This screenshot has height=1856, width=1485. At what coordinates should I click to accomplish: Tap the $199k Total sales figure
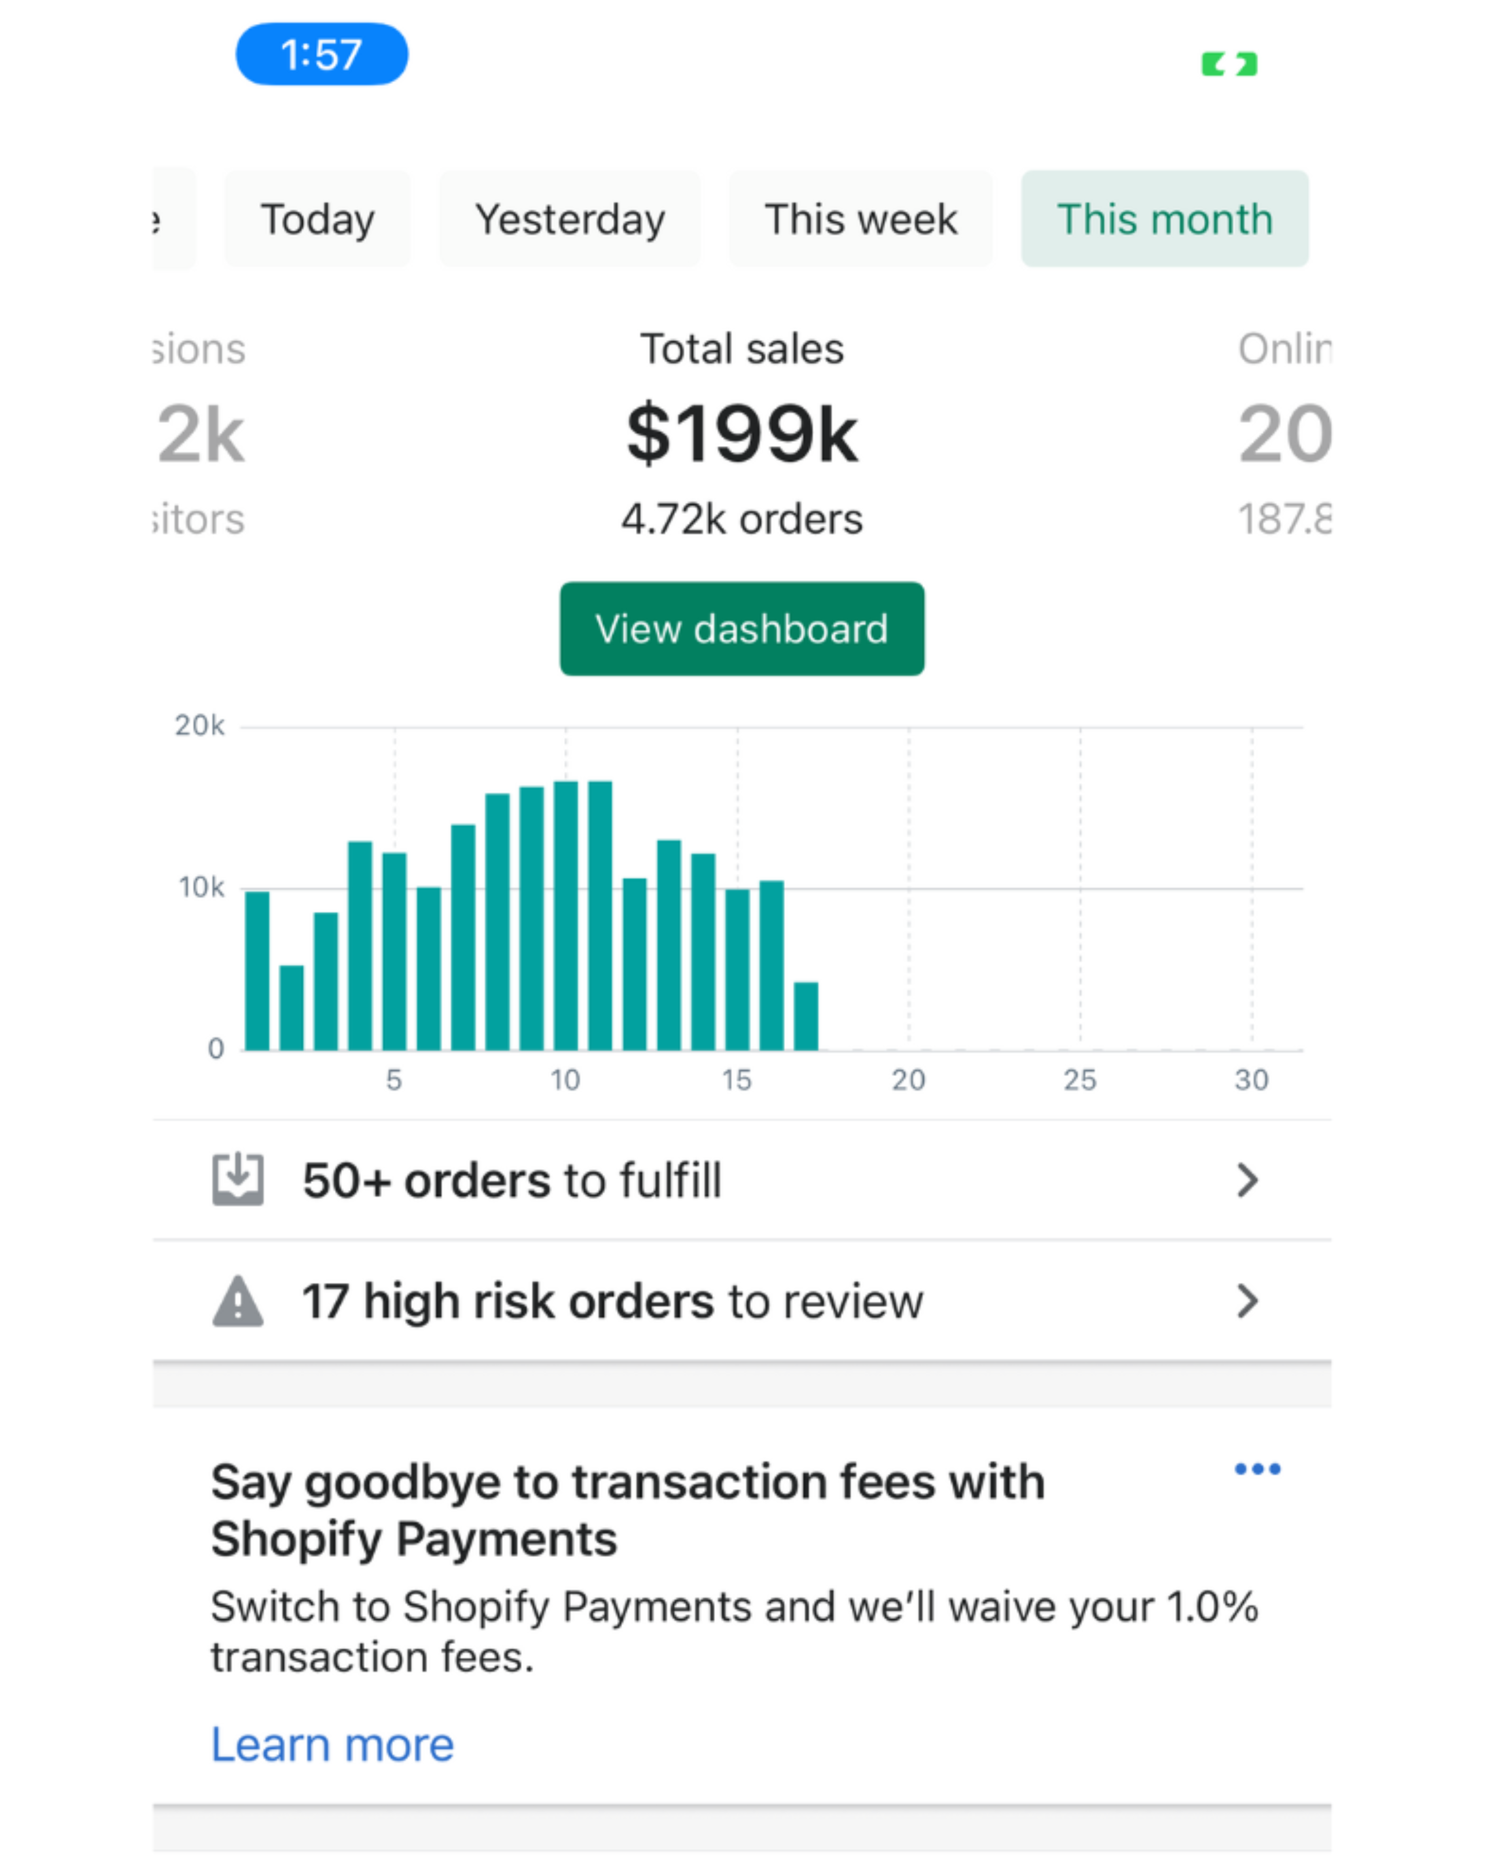click(741, 433)
